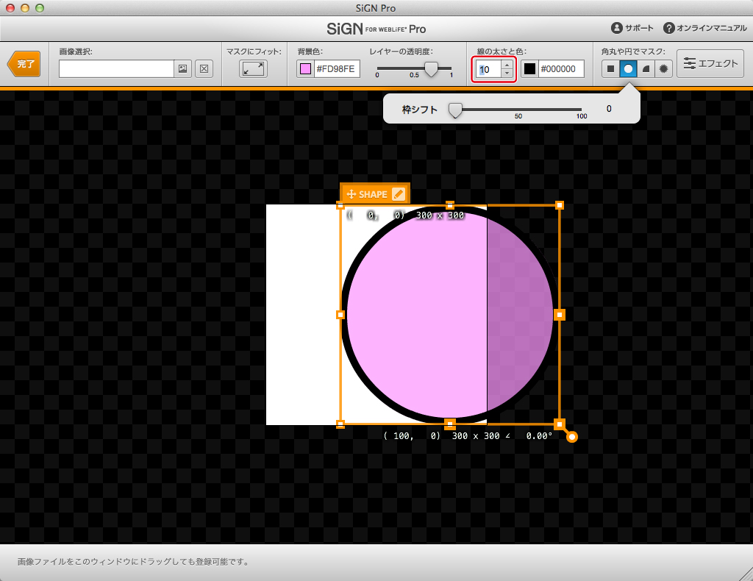This screenshot has width=753, height=581.
Task: Click the pink circle shape on canvas
Action: [449, 315]
